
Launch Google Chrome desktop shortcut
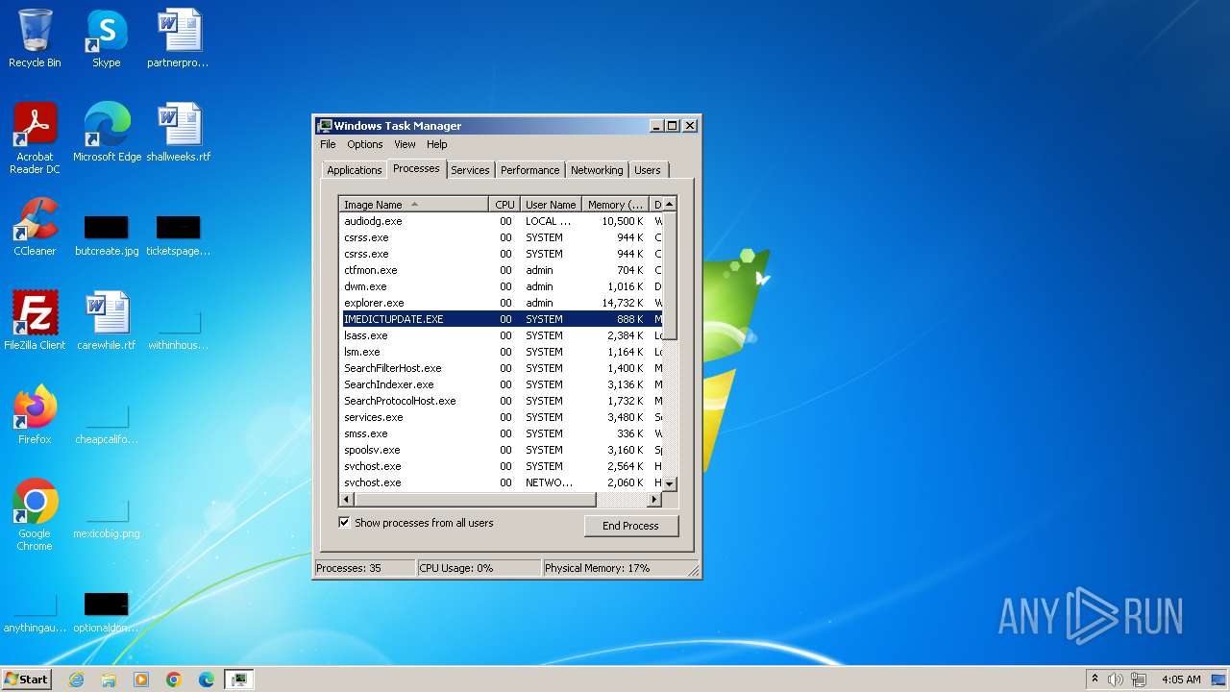tap(35, 514)
